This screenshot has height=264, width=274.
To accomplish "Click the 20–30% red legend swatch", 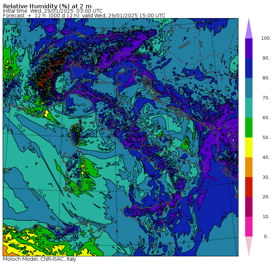I will [249, 187].
